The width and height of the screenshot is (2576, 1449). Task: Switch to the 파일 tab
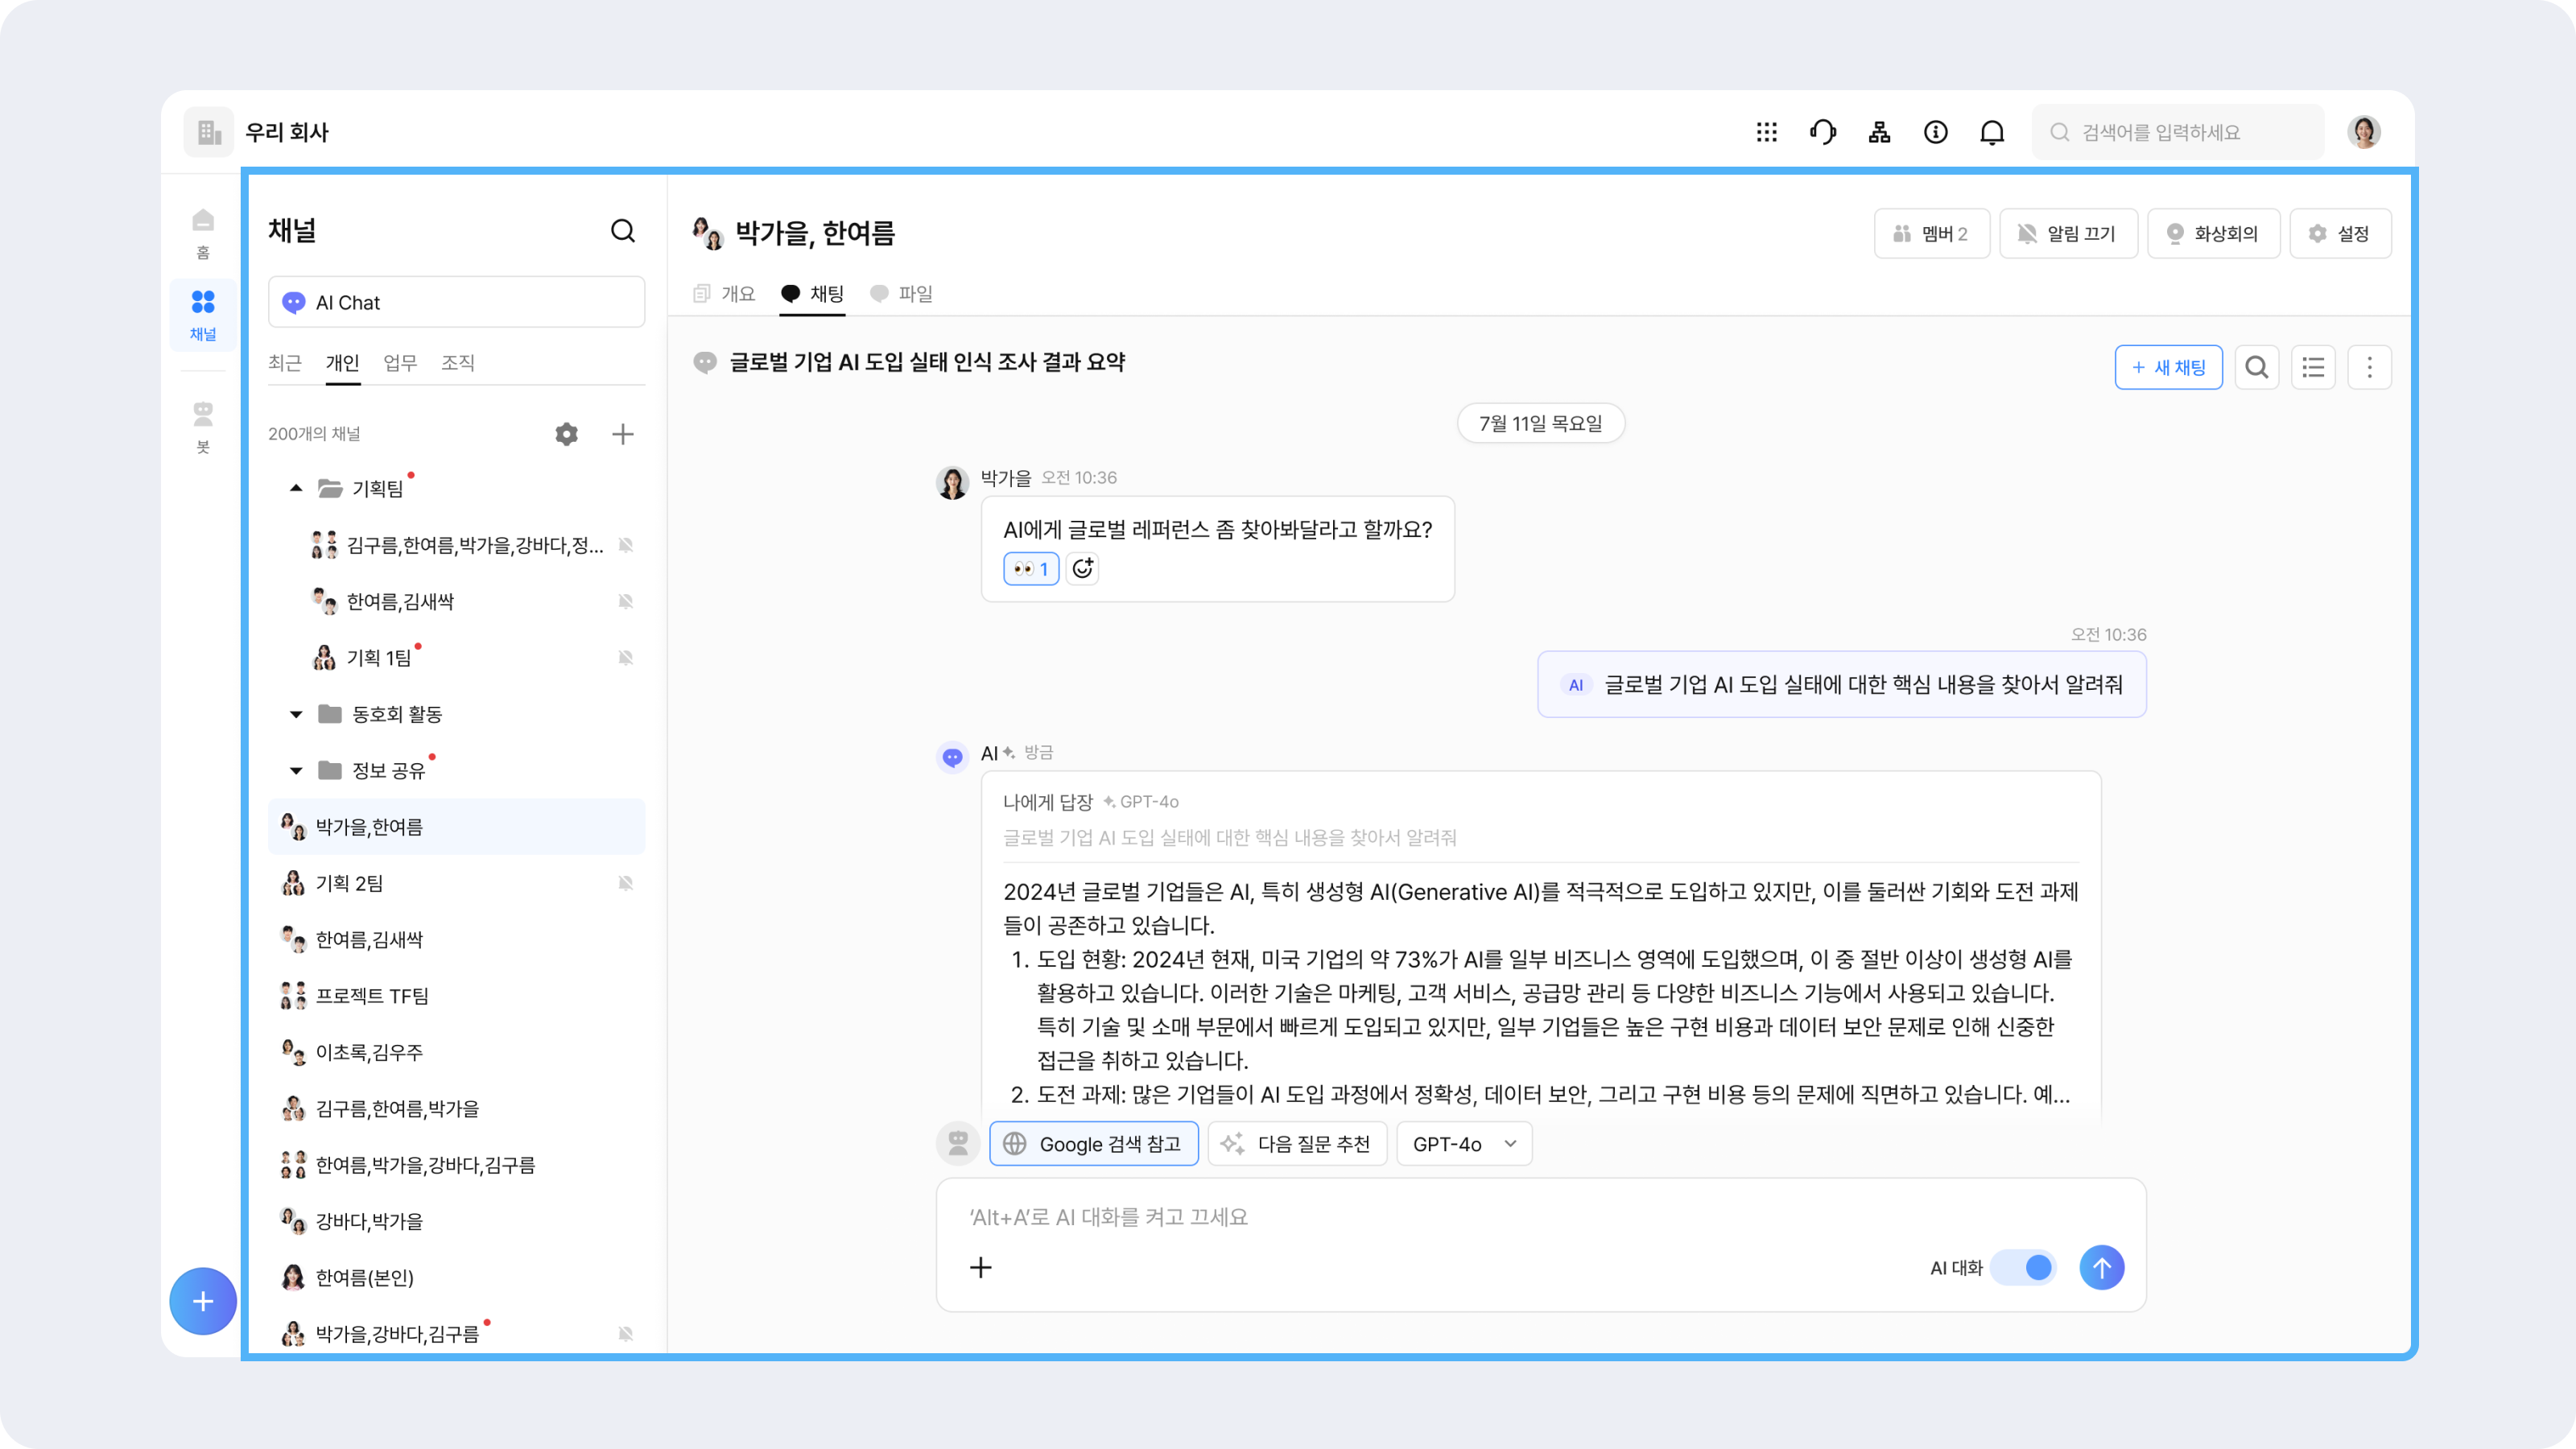(x=902, y=294)
